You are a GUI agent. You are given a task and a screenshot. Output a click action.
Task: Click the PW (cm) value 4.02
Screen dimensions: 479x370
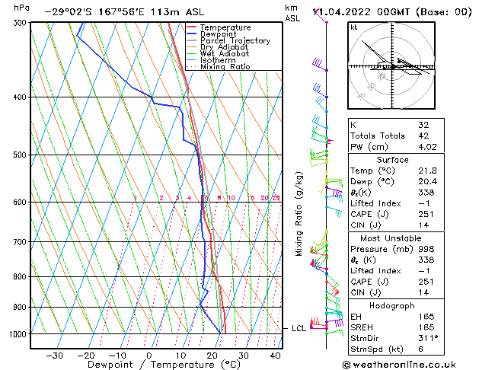click(x=427, y=146)
